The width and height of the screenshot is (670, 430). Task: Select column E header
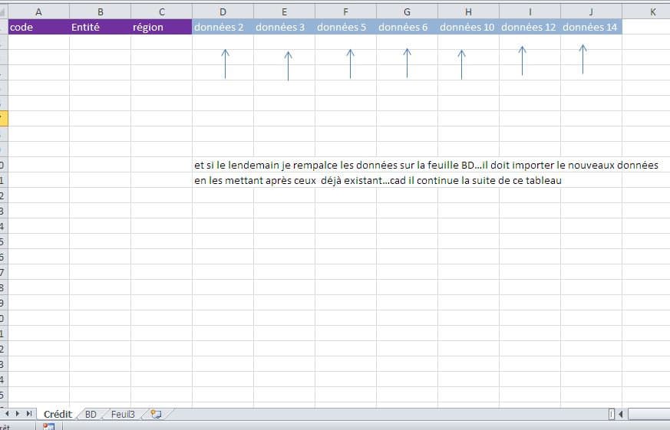coord(284,12)
